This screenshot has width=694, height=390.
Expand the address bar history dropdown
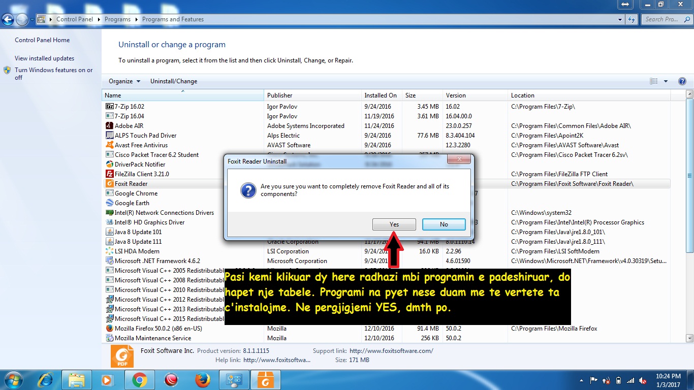click(x=620, y=19)
